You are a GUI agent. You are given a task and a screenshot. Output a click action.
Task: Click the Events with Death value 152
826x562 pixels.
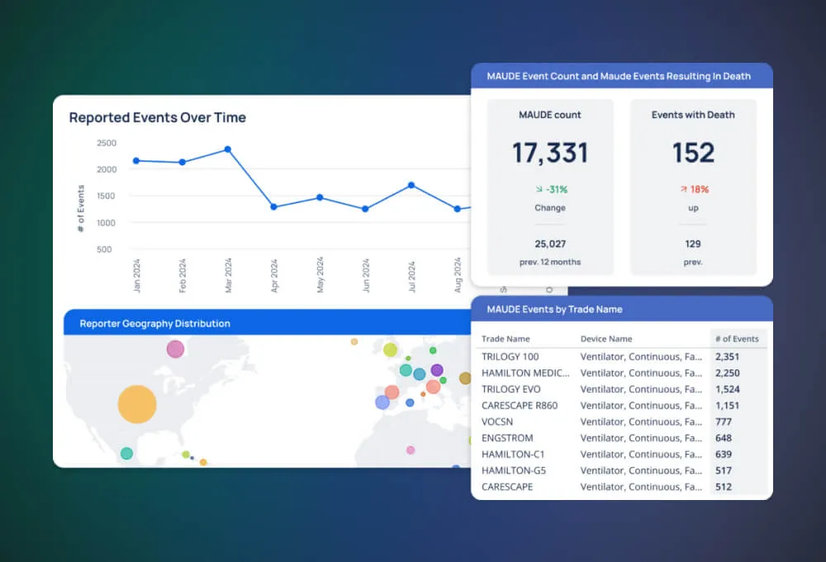(692, 153)
